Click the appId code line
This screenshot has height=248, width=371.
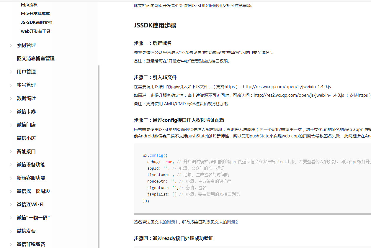click(x=186, y=168)
